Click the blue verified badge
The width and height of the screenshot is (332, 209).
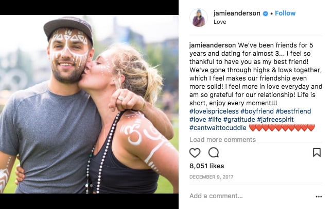coord(265,13)
